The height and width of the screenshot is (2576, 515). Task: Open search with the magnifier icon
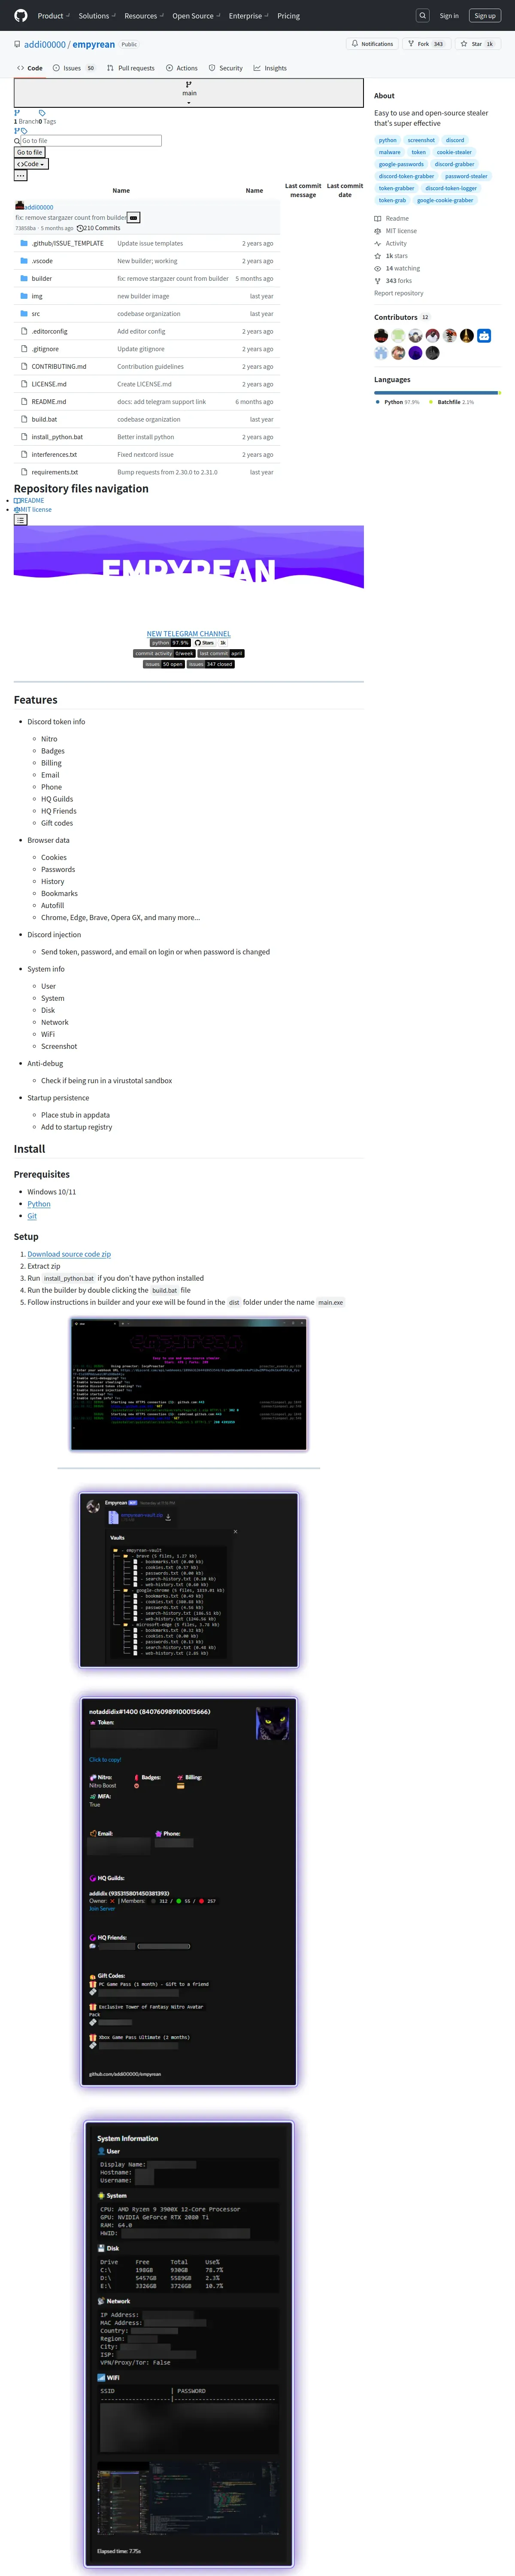pos(423,16)
